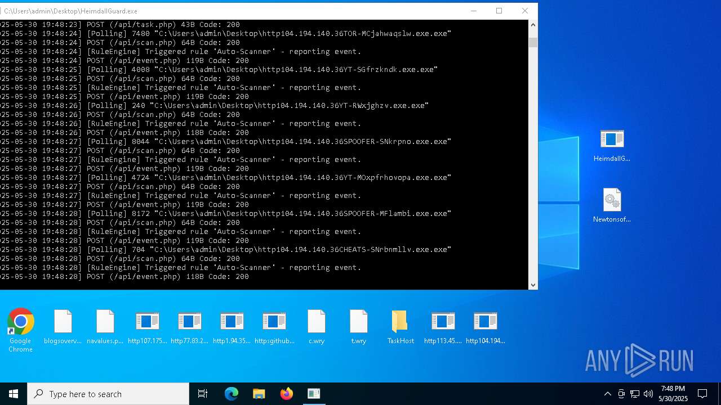Switch to HeimdallGuard console taskbar button
The image size is (721, 405).
click(x=314, y=394)
